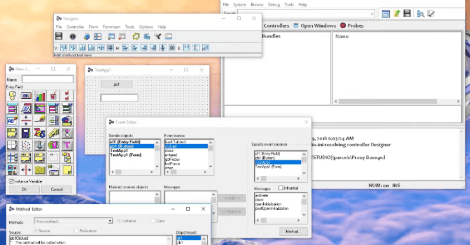470x245 pixels.
Task: Toggle the Instance Variable checkbox
Action: (11, 181)
